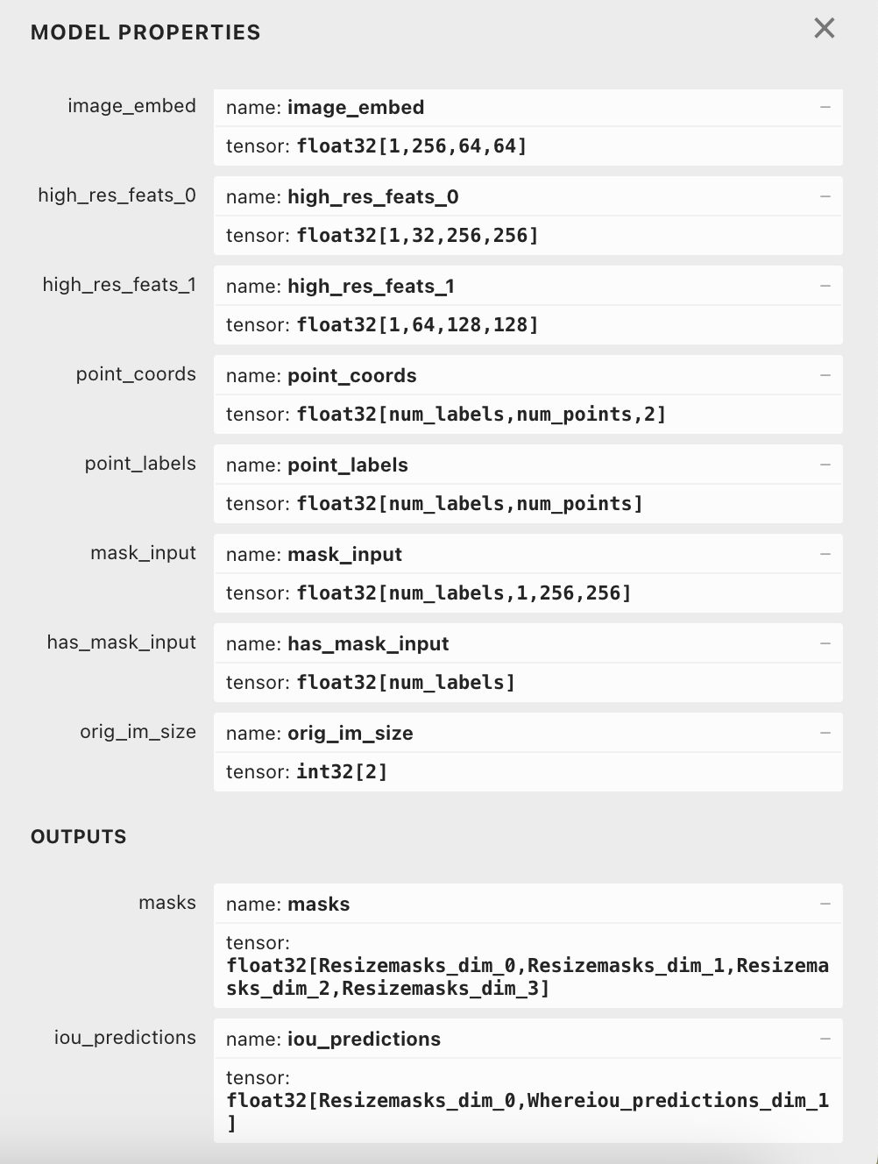878x1164 pixels.
Task: Collapse the point_labels input details
Action: [825, 465]
